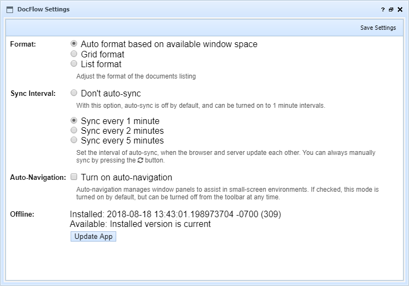Viewport: 409px width, 286px height.
Task: Click the DocFlow Settings window icon
Action: click(x=10, y=9)
